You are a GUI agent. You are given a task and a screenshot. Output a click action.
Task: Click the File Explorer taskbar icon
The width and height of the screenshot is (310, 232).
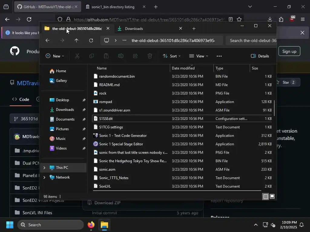pos(104,225)
